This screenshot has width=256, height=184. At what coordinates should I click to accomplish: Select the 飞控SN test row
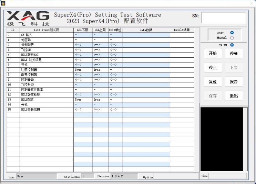(x=100, y=50)
